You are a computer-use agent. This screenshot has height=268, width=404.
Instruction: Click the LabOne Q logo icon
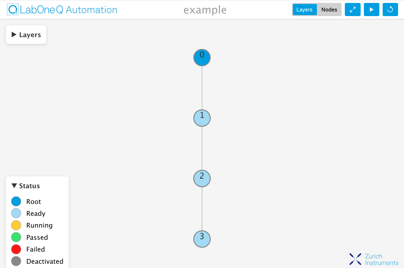pos(13,10)
